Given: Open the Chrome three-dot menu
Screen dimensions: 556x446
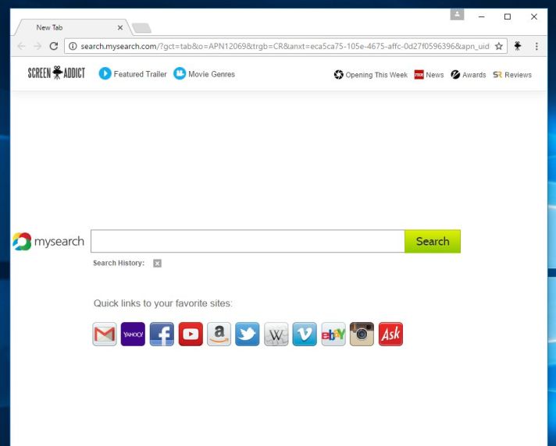Looking at the screenshot, I should (536, 46).
